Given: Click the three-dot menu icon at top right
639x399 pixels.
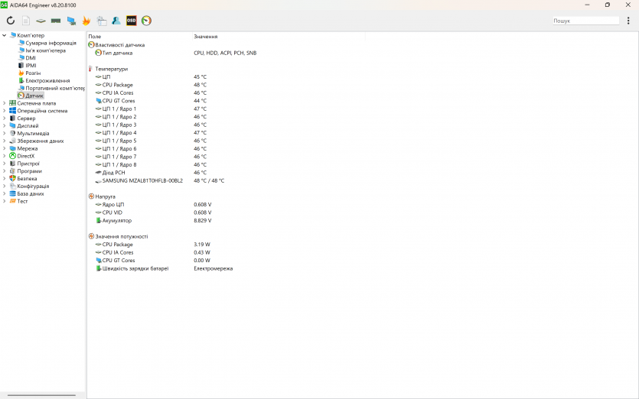Looking at the screenshot, I should (x=628, y=21).
